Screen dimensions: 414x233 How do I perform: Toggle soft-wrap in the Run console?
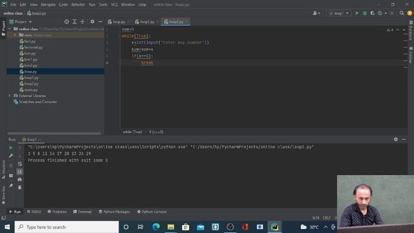tap(20, 164)
